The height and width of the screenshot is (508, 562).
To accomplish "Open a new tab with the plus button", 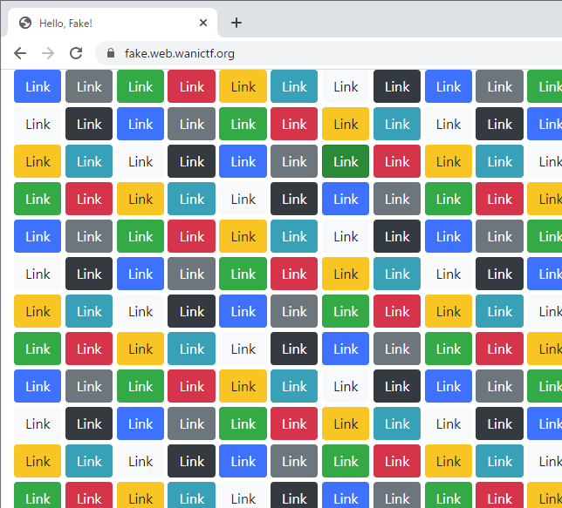I will [x=236, y=23].
